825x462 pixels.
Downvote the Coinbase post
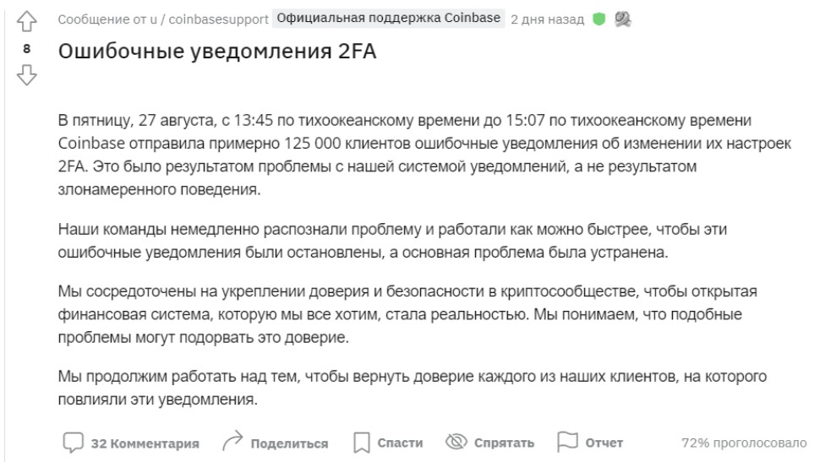tap(27, 77)
